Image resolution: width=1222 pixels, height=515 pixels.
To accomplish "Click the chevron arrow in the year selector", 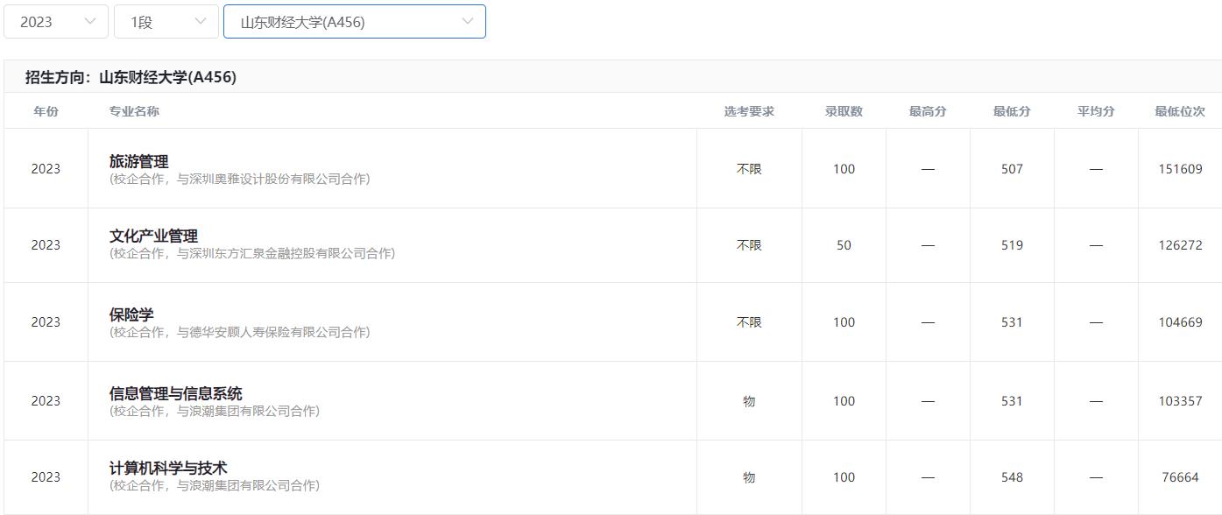I will coord(90,22).
